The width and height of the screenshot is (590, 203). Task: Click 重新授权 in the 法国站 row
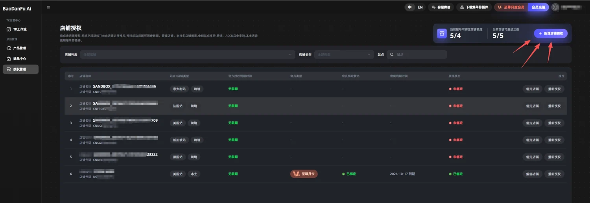pos(555,106)
